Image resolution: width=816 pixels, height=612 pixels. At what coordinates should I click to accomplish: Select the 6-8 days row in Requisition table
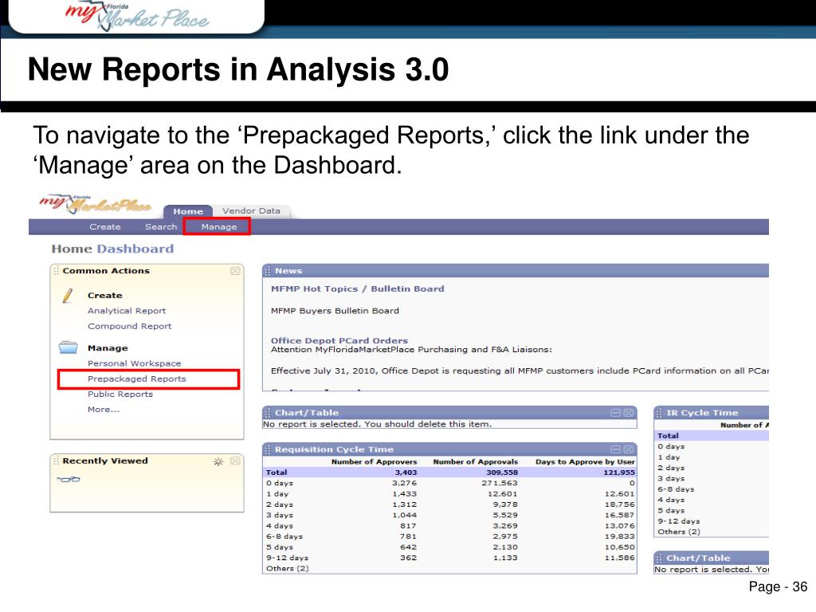coord(450,536)
